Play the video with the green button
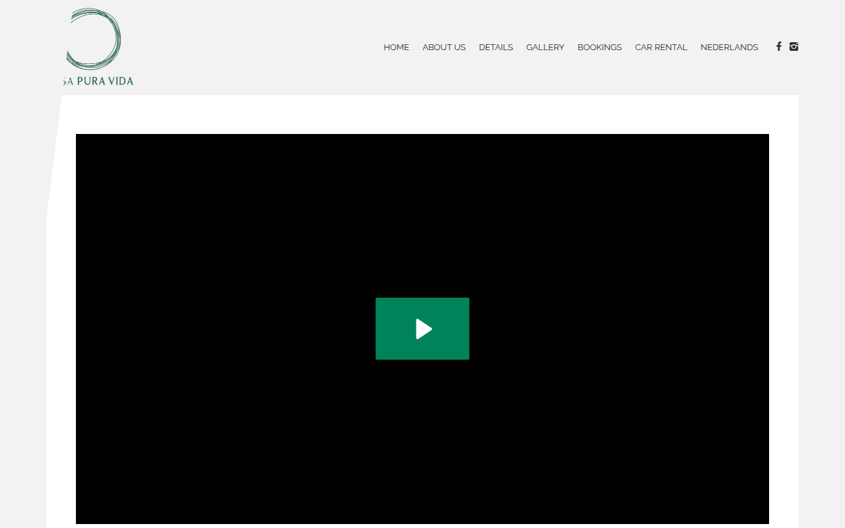This screenshot has height=528, width=845. click(422, 329)
